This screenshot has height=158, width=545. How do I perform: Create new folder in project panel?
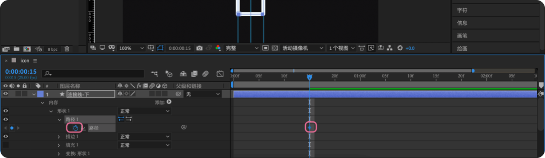(17, 49)
